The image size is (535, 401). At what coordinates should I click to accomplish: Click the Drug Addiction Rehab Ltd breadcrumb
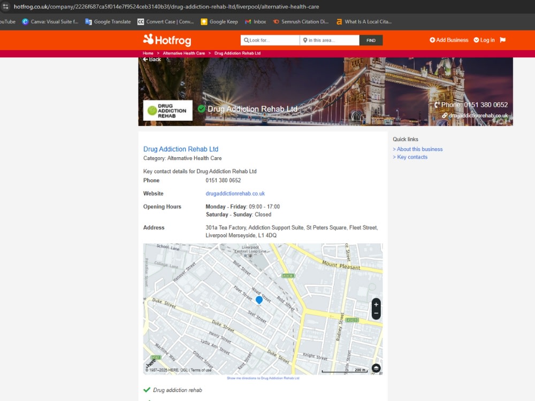pyautogui.click(x=238, y=53)
